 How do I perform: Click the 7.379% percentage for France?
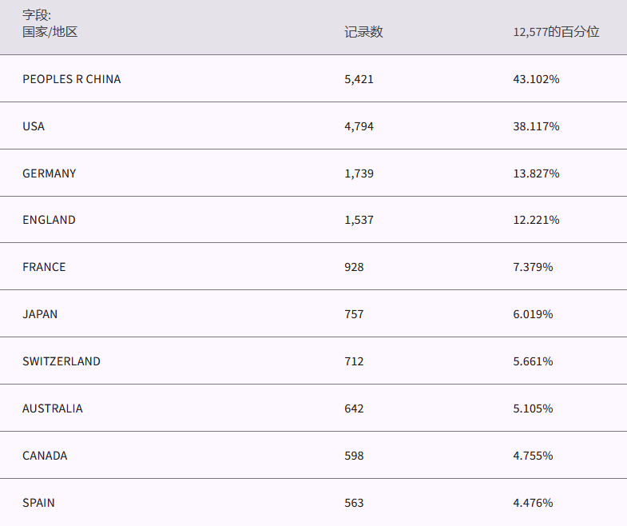point(533,267)
